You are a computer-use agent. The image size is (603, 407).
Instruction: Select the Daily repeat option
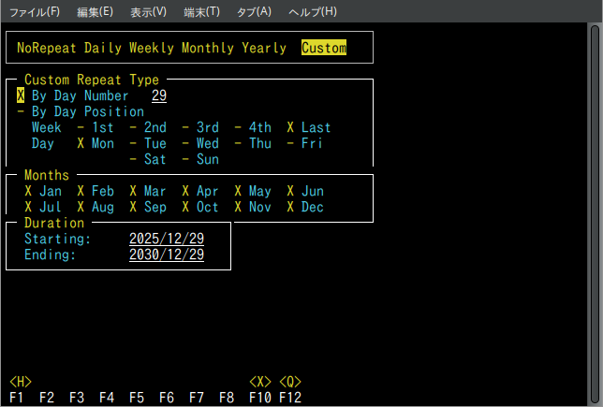[x=103, y=48]
